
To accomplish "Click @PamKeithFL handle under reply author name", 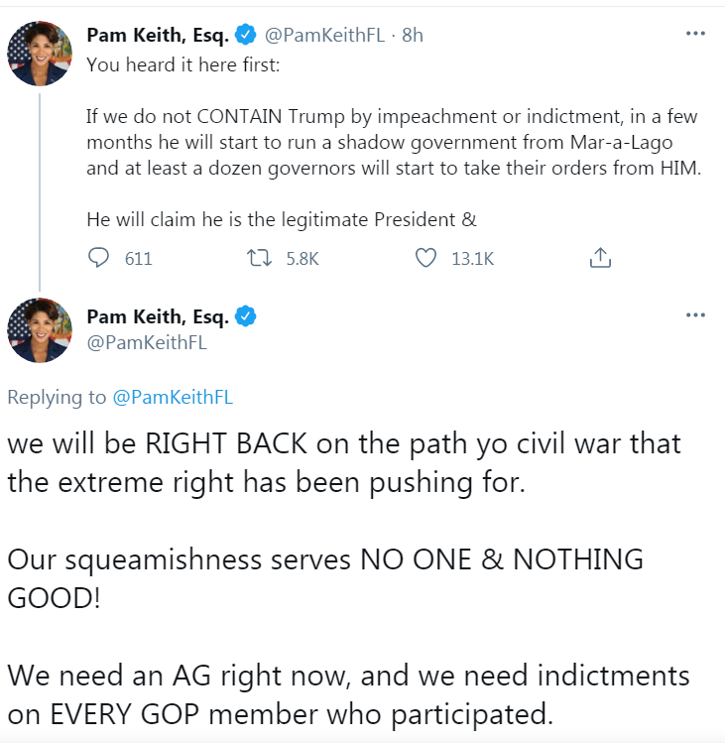I will click(x=147, y=342).
